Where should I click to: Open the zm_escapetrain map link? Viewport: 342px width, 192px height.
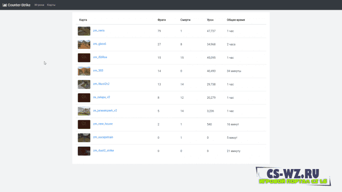pos(103,137)
